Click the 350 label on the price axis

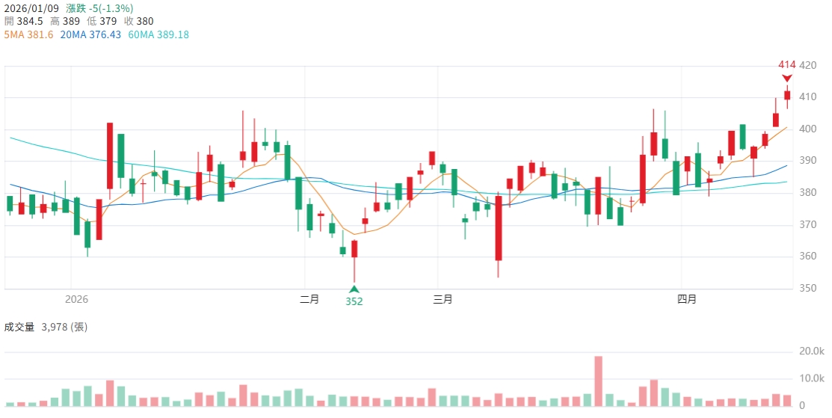pyautogui.click(x=807, y=288)
